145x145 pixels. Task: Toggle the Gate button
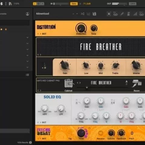(74, 4)
